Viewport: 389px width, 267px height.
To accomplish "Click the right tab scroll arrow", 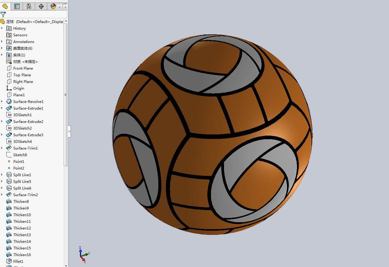I will (x=65, y=7).
